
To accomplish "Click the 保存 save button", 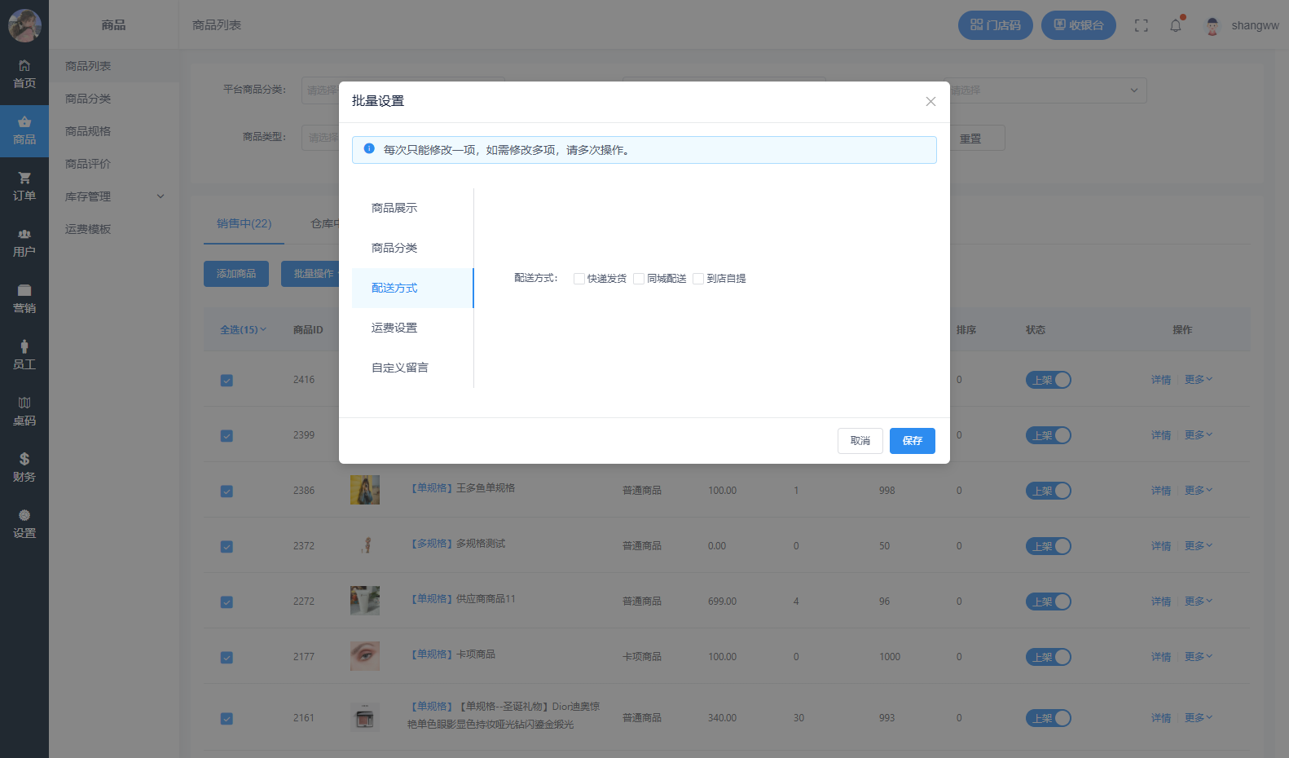I will click(x=912, y=441).
